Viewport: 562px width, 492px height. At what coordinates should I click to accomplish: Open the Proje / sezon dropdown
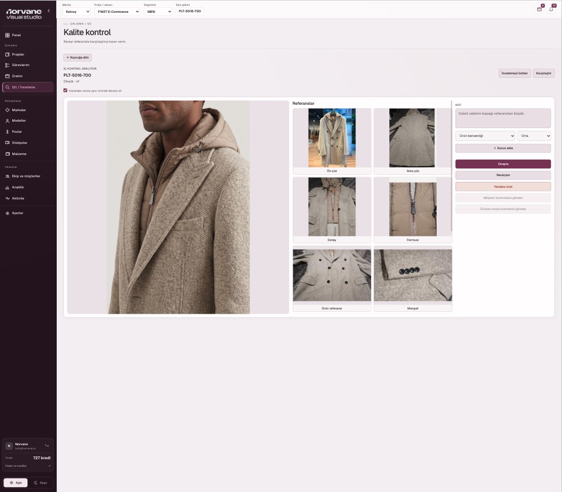(x=117, y=12)
